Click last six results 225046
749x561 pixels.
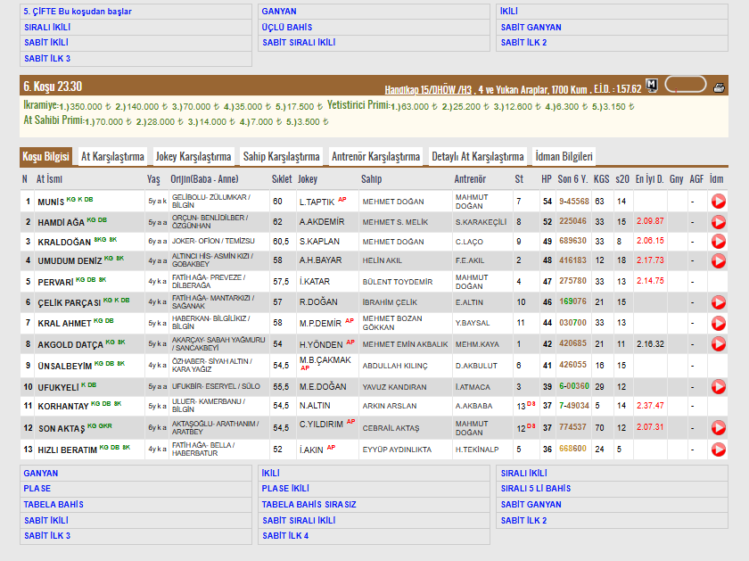(572, 221)
